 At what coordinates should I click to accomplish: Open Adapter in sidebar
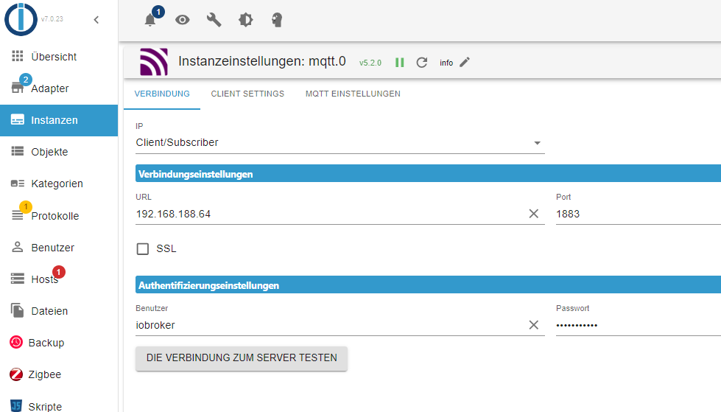[59, 88]
